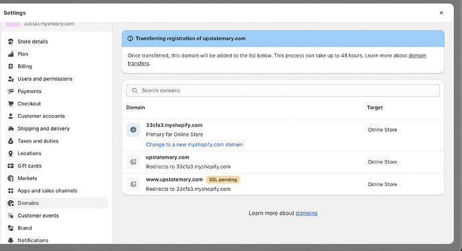Click the Taxes and duties icon
Viewport: 462px width, 251px height.
tap(11, 141)
